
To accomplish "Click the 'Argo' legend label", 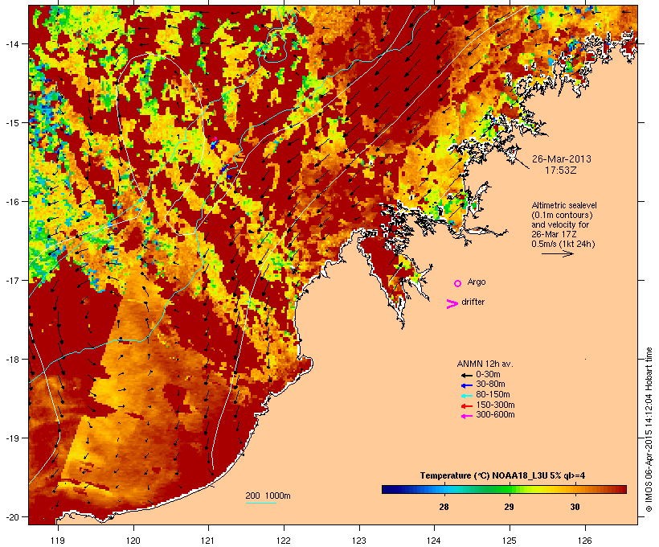I will (x=477, y=282).
